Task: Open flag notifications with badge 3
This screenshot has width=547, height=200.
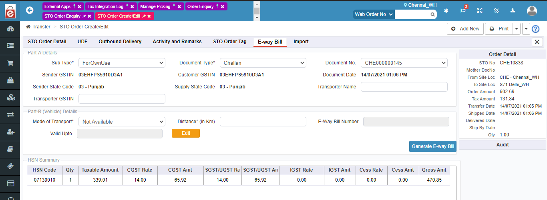Action: 463,10
